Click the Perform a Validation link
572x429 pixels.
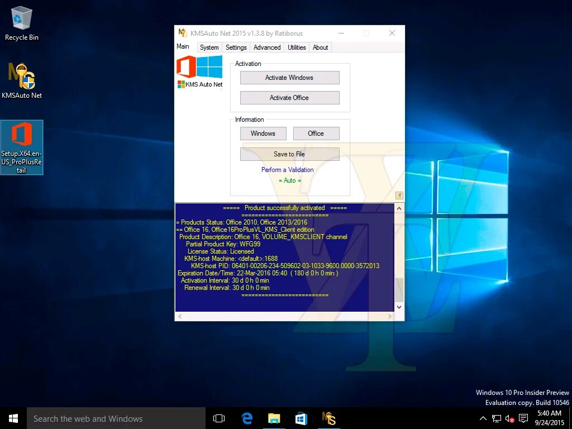(288, 170)
